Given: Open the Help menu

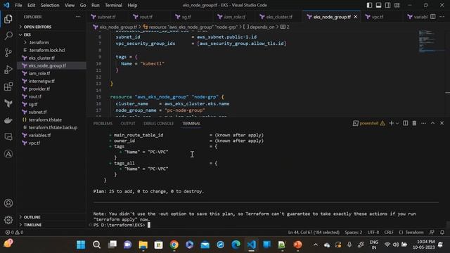Looking at the screenshot, I should tap(132, 5).
